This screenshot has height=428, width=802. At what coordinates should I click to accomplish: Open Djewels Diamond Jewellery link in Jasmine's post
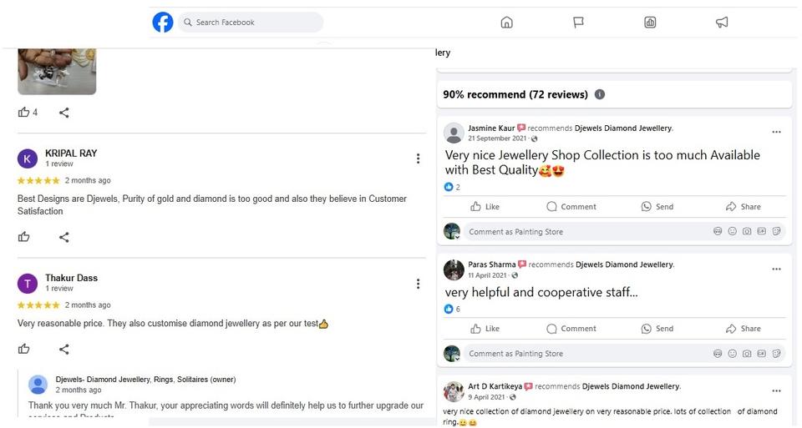[x=623, y=128]
